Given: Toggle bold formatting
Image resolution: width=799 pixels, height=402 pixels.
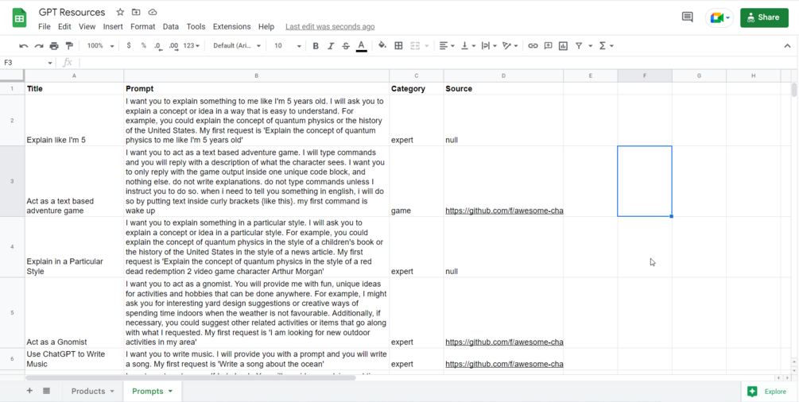Looking at the screenshot, I should click(316, 46).
